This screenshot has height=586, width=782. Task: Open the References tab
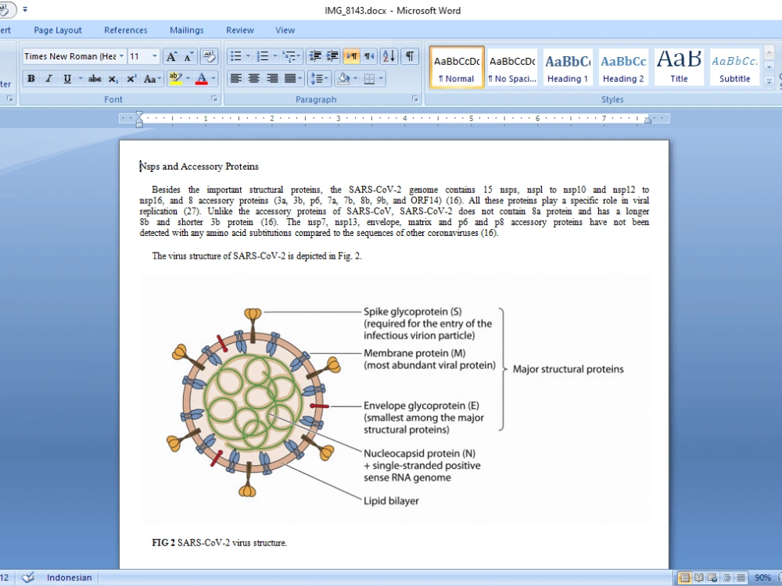pos(126,30)
